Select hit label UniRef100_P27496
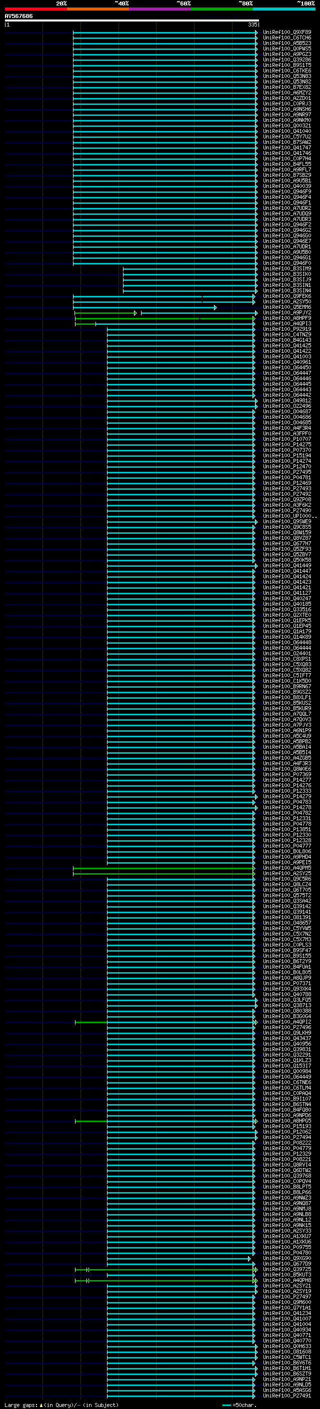Viewport: 320px width, 1409px height. pyautogui.click(x=287, y=1027)
